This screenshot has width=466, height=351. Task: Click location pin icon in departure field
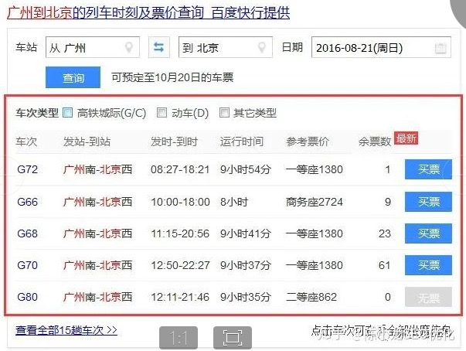(130, 48)
